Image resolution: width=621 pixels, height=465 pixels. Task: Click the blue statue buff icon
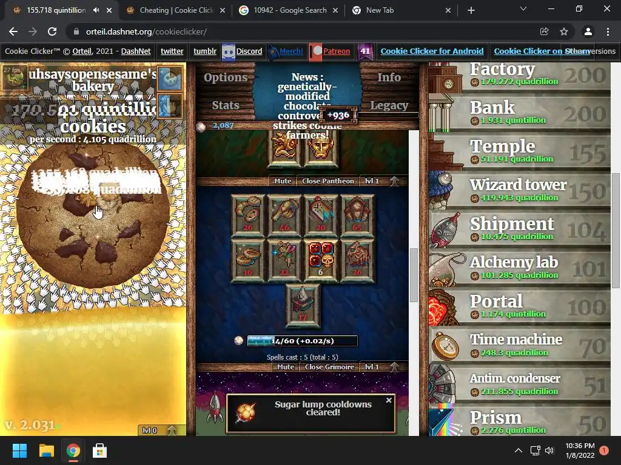170,105
